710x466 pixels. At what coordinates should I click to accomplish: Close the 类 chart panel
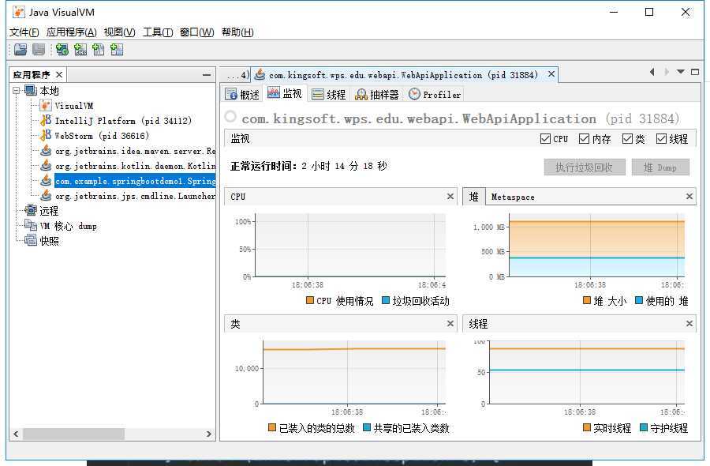coord(450,323)
